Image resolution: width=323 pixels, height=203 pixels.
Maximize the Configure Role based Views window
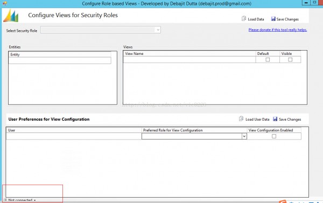click(x=314, y=3)
